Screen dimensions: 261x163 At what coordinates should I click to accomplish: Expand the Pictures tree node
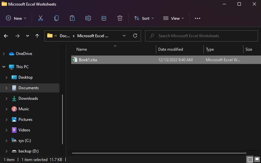point(6,120)
